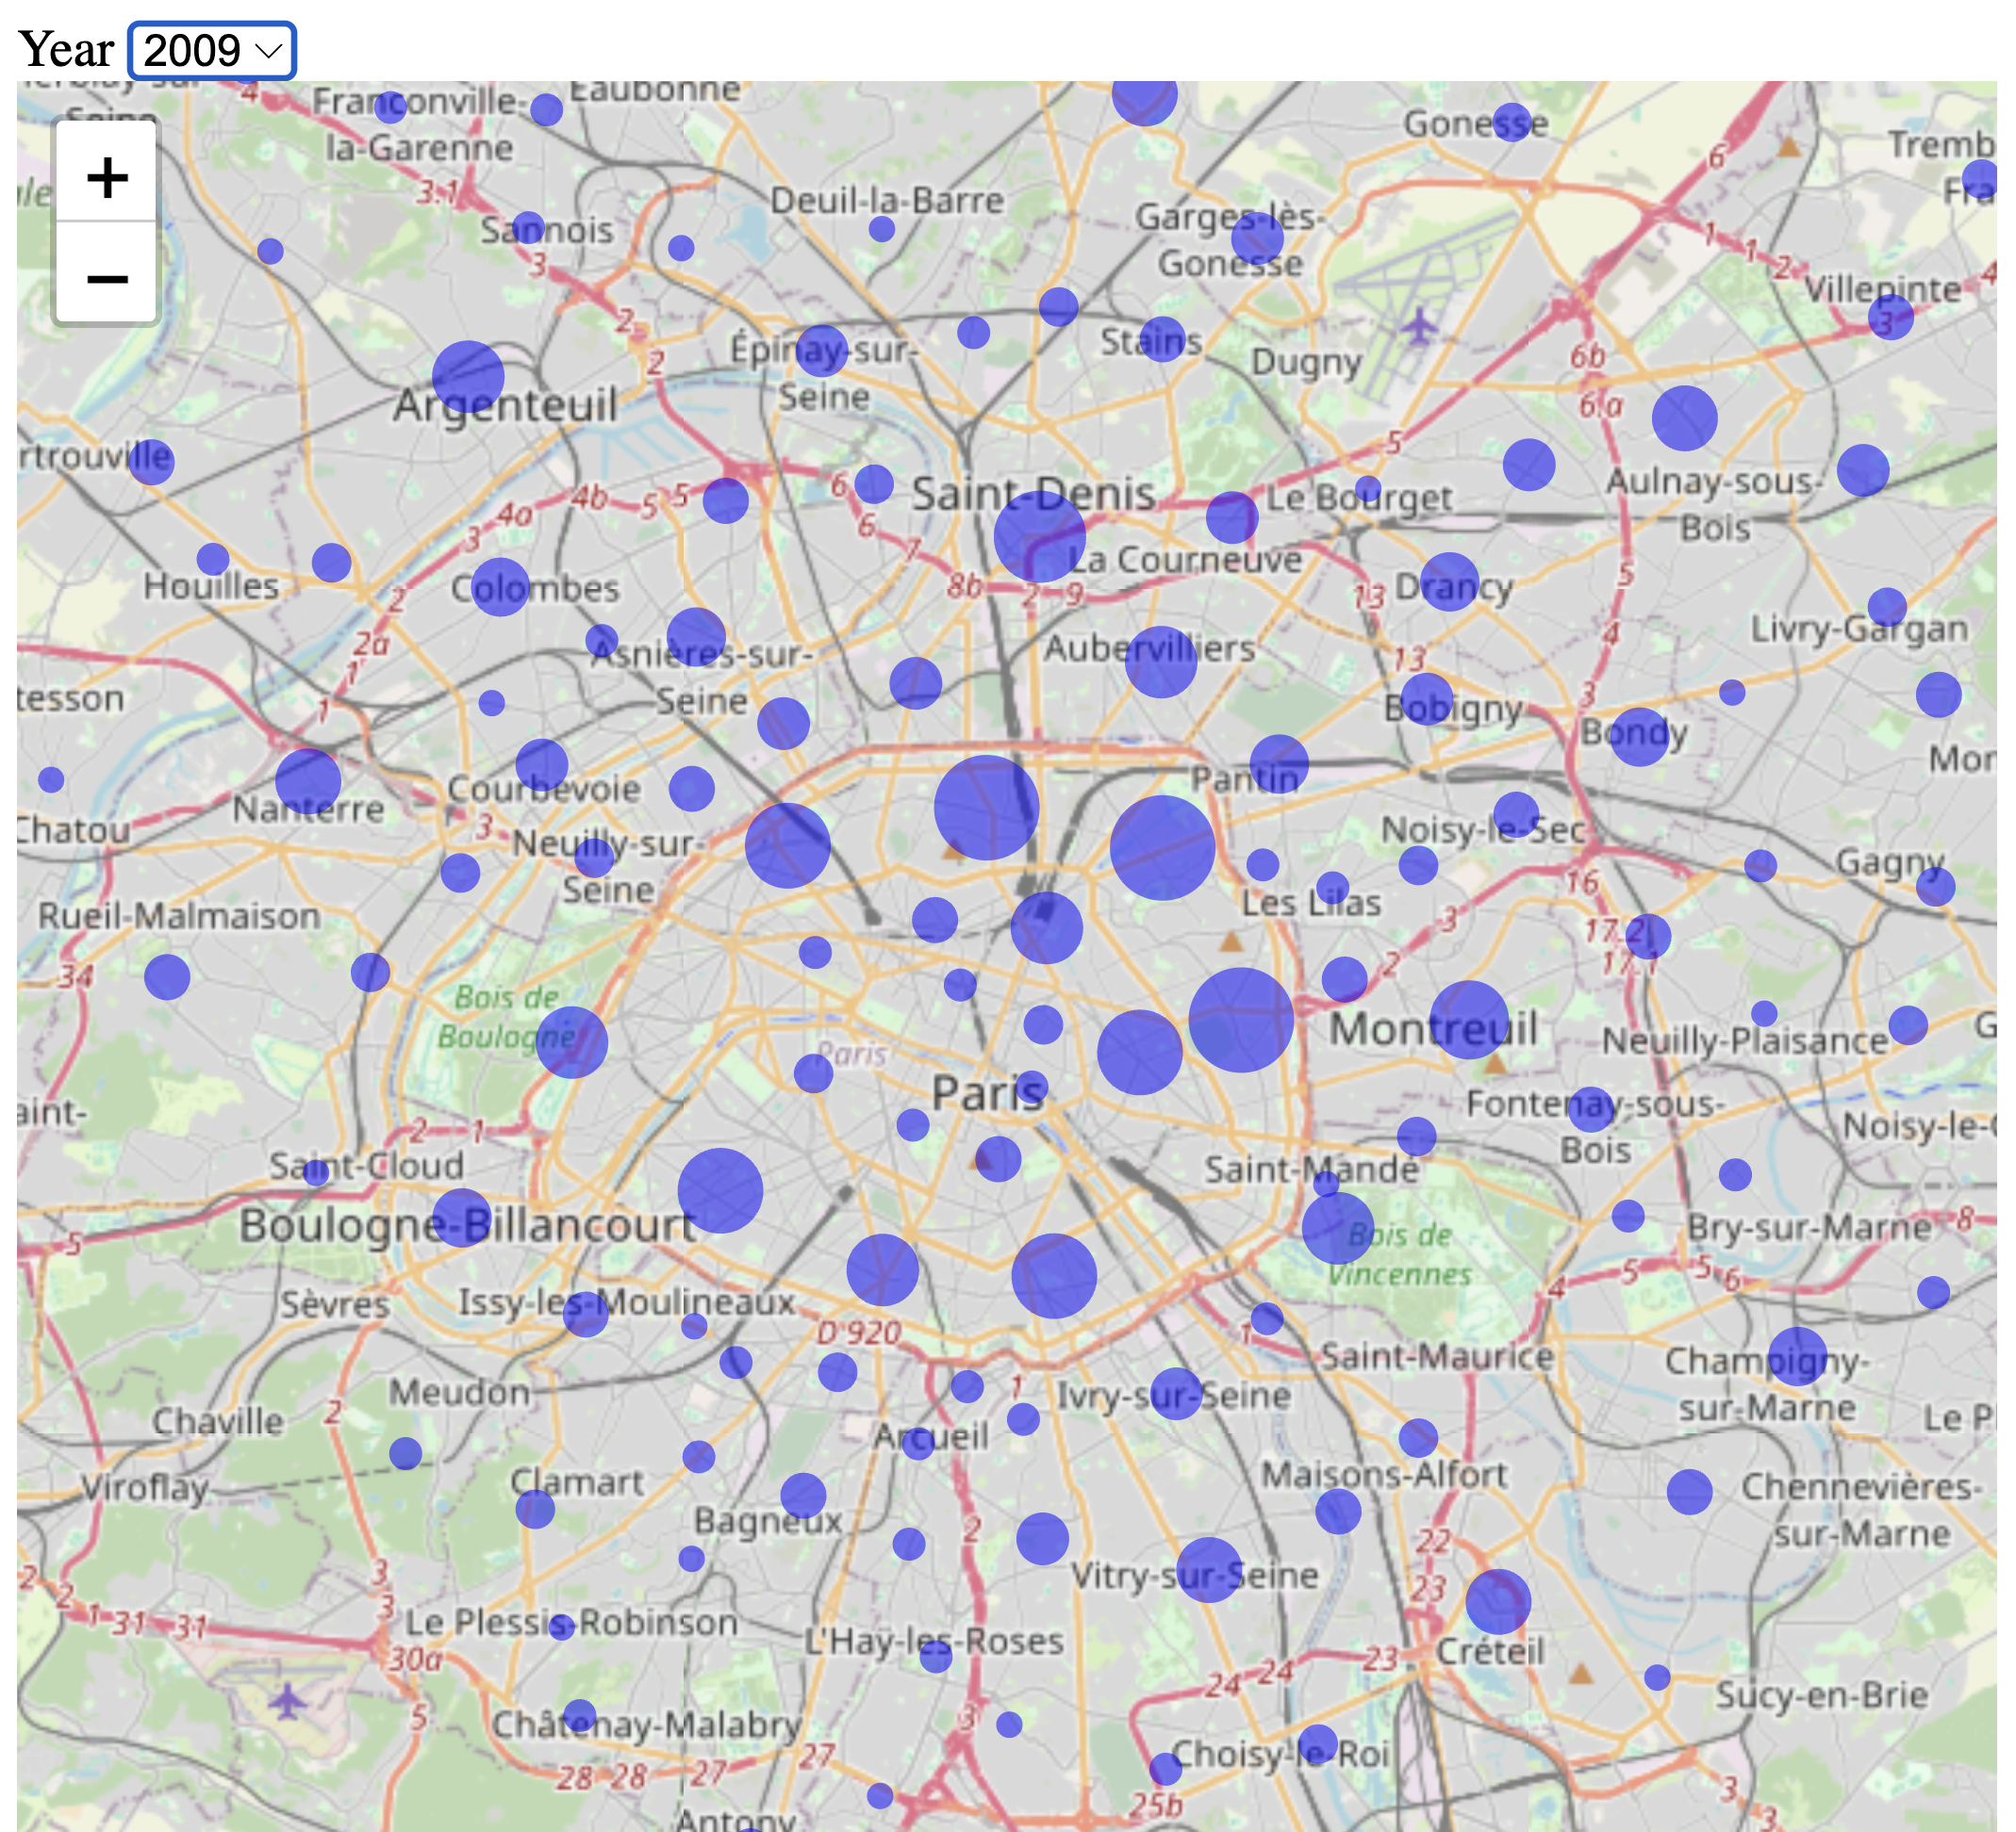Open the Year 2009 dropdown

pos(212,50)
